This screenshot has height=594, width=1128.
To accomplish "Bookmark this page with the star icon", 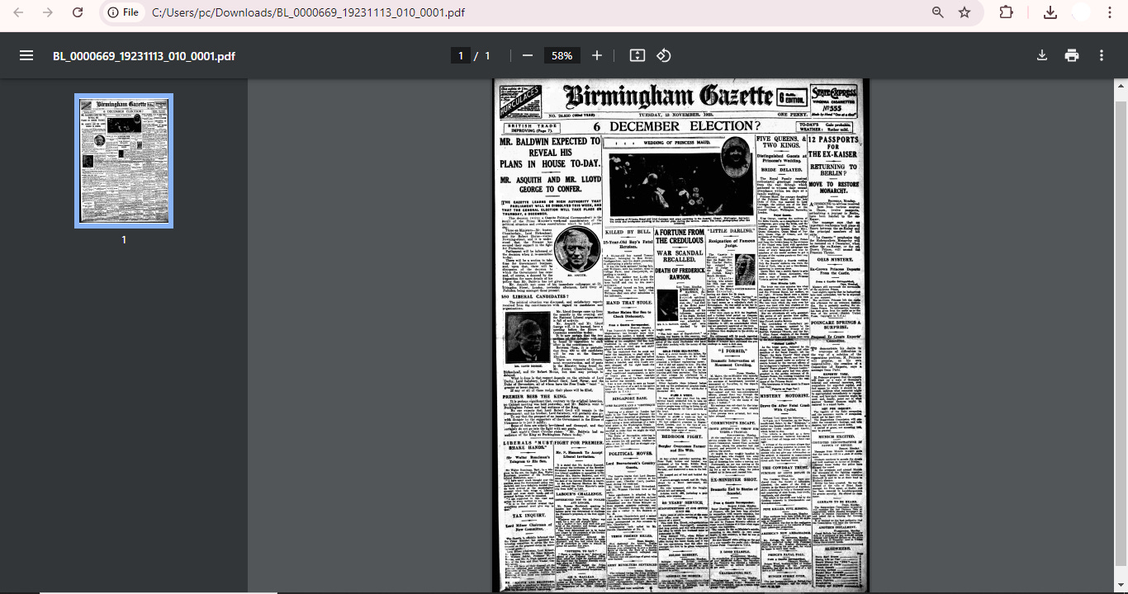I will 964,12.
